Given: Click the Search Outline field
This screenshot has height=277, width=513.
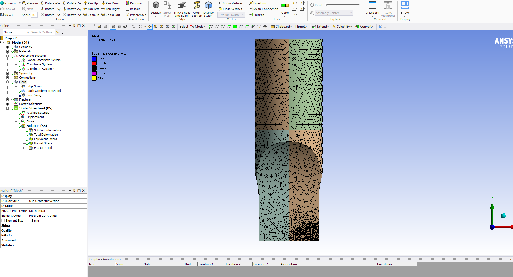Looking at the screenshot, I should click(42, 32).
